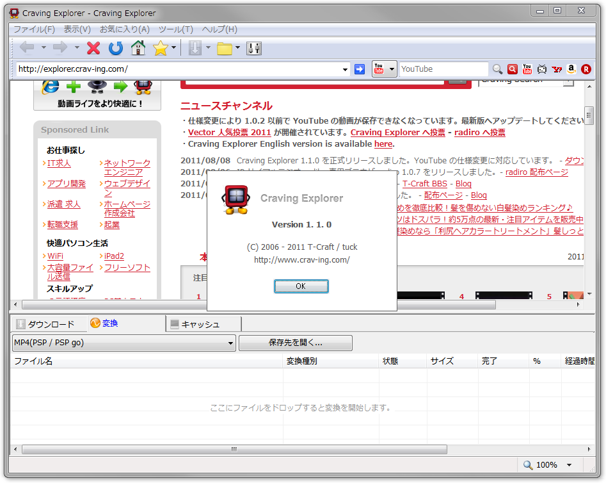Click the conversion list horizontal scrollbar
Screen dimensions: 606x483
click(235, 449)
